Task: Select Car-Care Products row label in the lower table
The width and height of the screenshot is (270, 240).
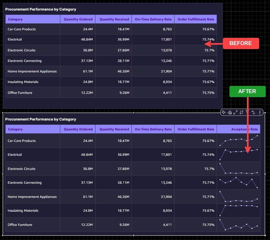Action: pos(22,141)
